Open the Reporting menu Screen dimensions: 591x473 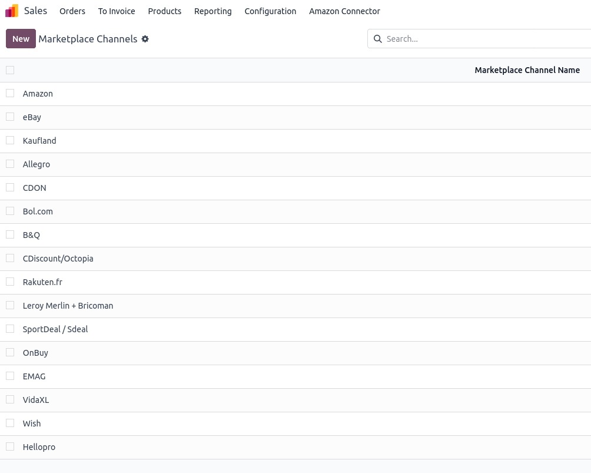click(x=213, y=11)
